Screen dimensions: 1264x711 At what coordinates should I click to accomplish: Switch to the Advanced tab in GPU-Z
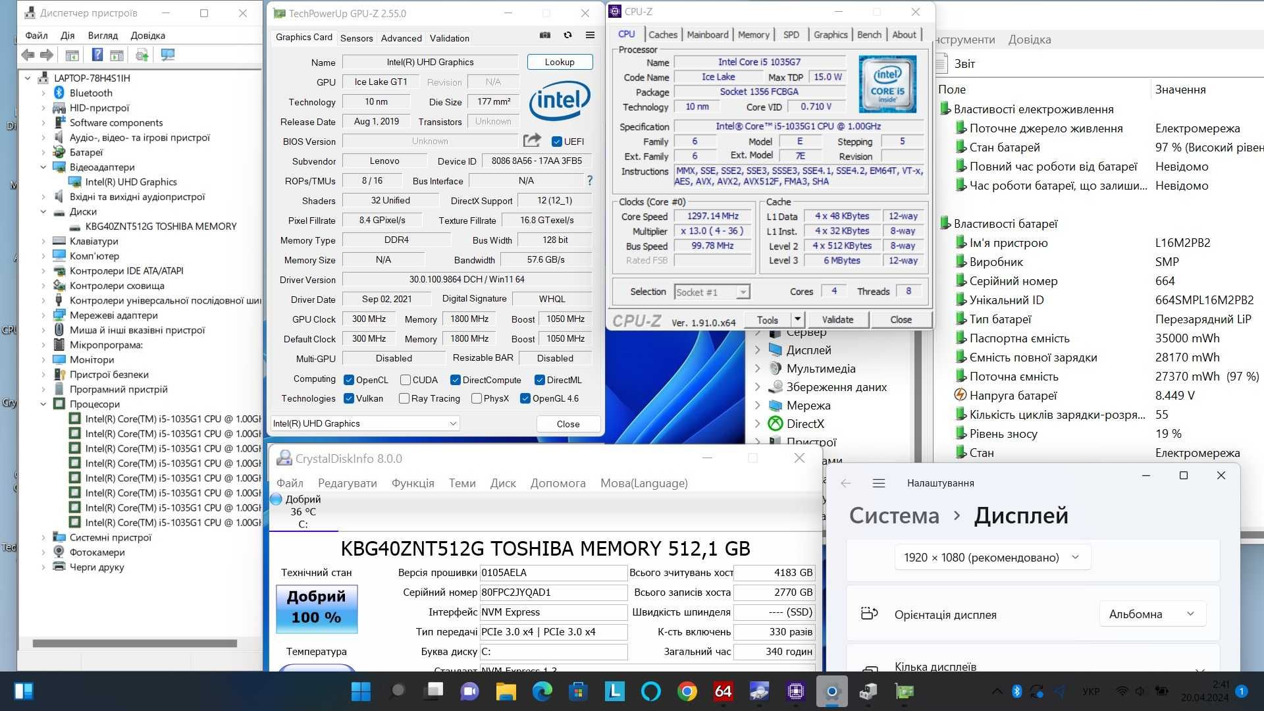[401, 38]
